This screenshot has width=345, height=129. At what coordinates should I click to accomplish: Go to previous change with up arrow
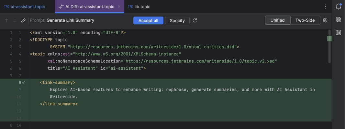6,20
